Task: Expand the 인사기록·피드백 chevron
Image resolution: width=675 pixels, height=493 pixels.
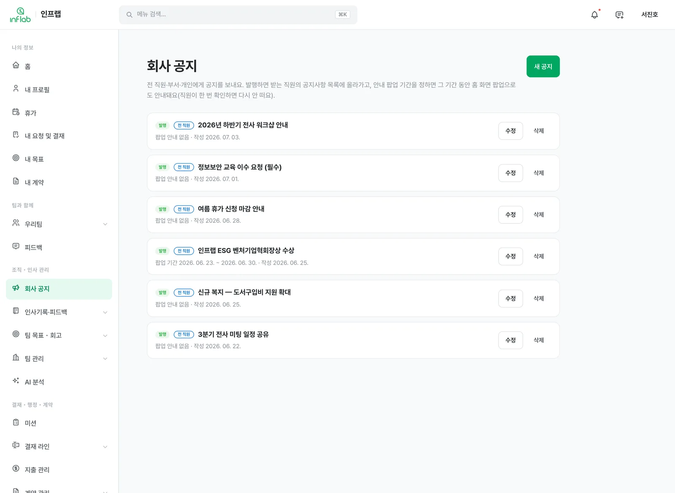Action: point(105,313)
